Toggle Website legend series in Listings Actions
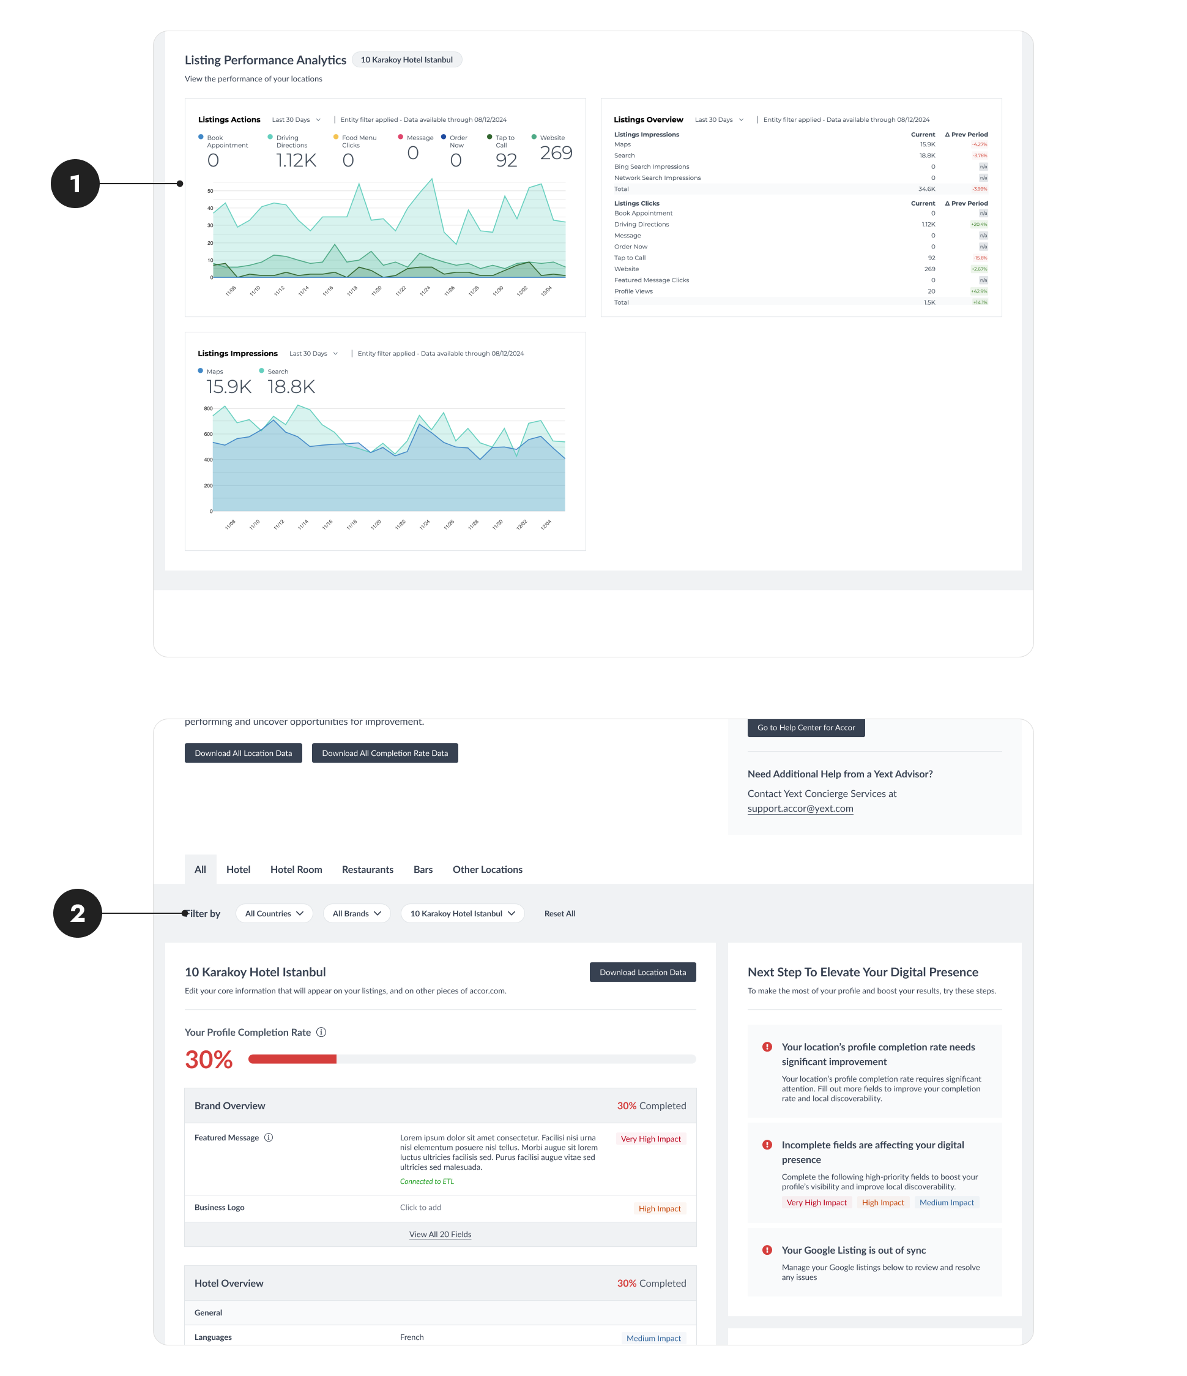This screenshot has width=1187, height=1376. click(x=548, y=138)
